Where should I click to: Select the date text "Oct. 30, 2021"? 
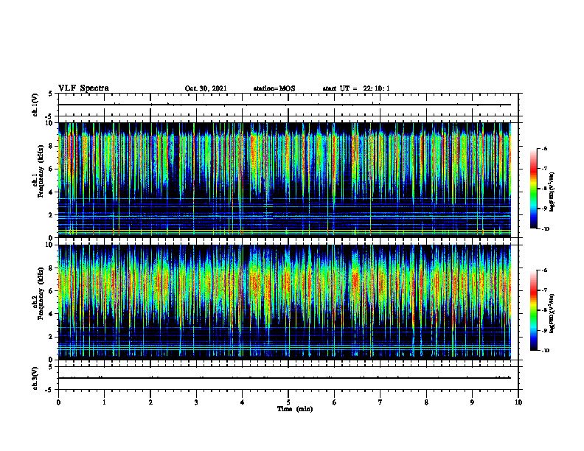click(206, 88)
